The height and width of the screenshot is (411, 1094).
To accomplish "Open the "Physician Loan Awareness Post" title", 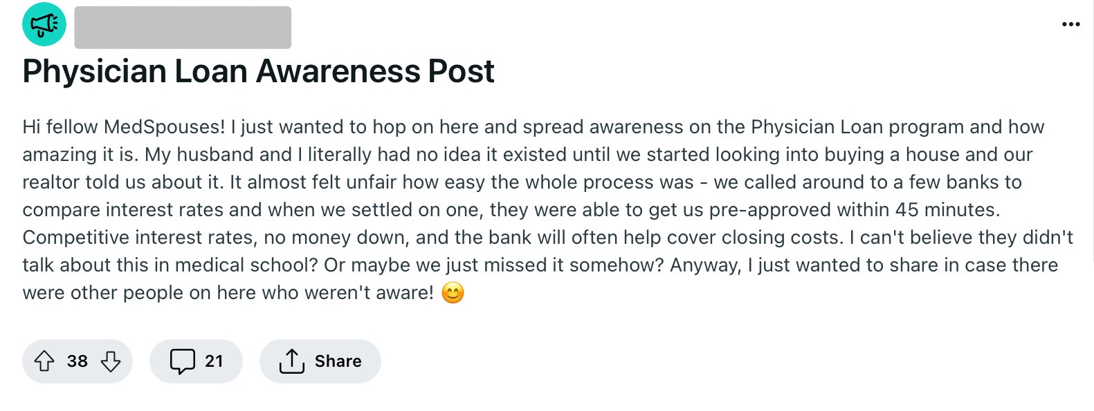I will [258, 71].
